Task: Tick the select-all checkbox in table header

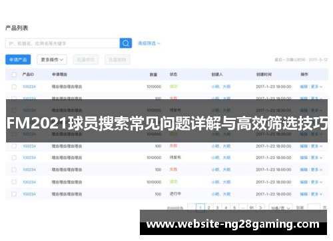Action: click(x=14, y=75)
